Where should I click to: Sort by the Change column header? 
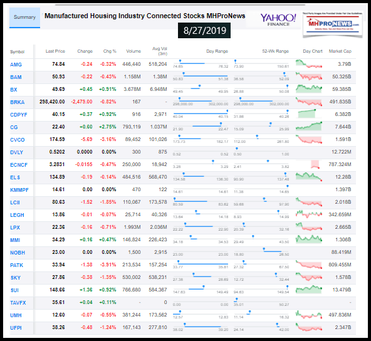click(x=85, y=51)
